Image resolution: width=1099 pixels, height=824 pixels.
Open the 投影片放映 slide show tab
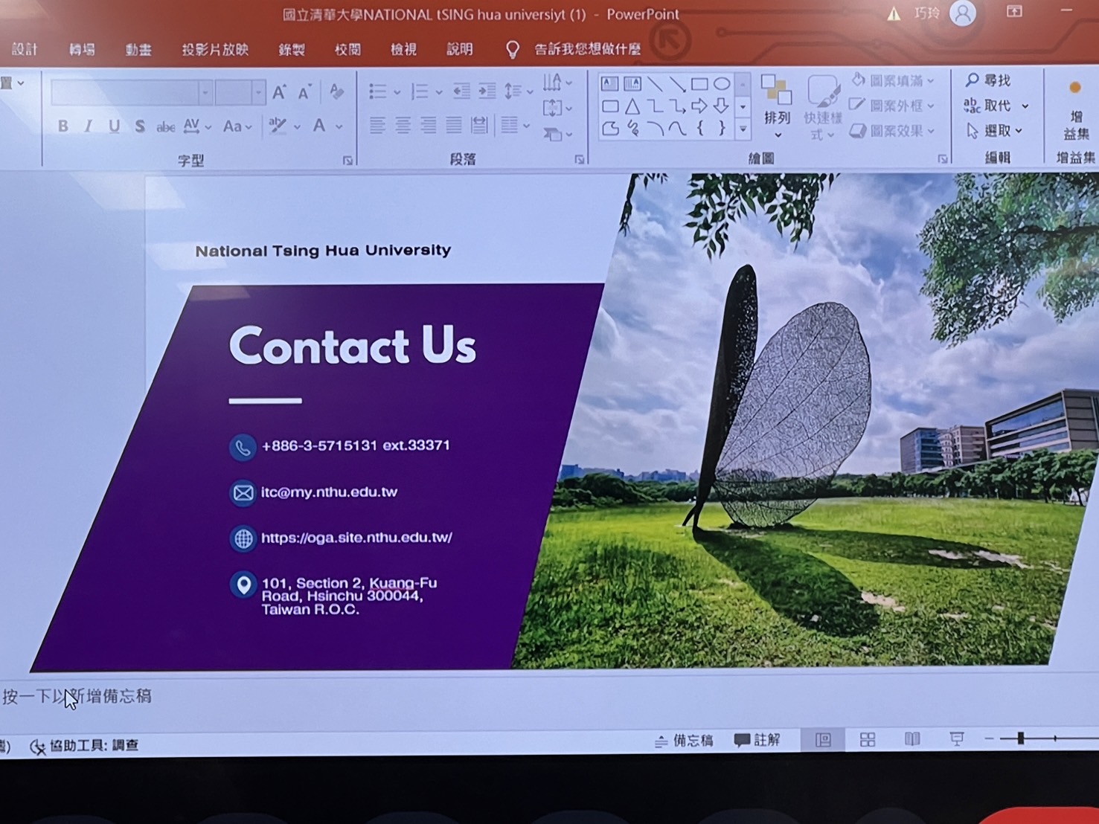pyautogui.click(x=215, y=50)
